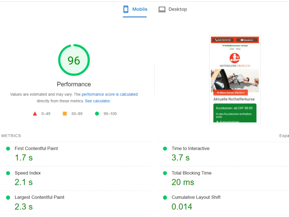This screenshot has width=289, height=217.
Task: Click the 'Performance' heading
Action: coord(74,84)
